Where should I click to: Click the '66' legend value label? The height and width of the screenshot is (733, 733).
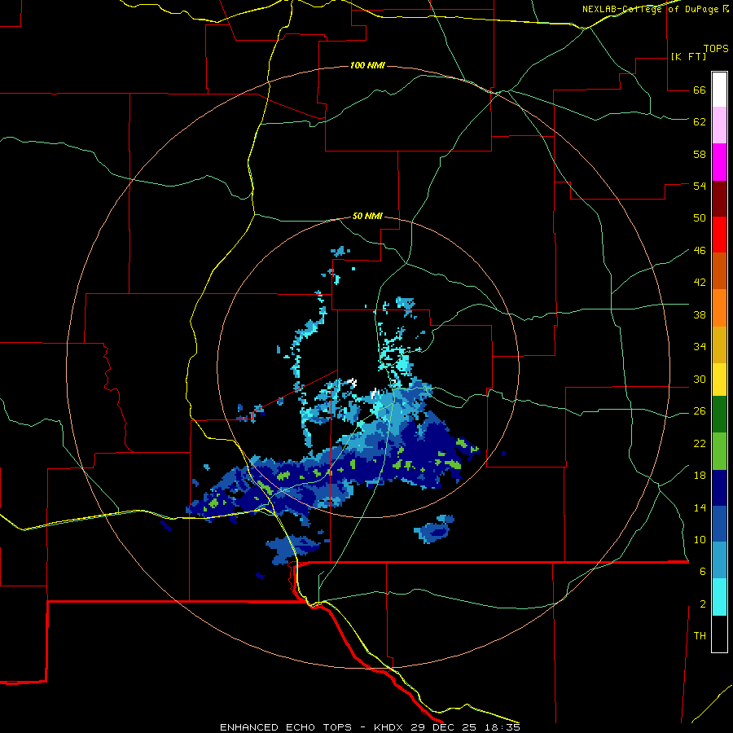700,90
